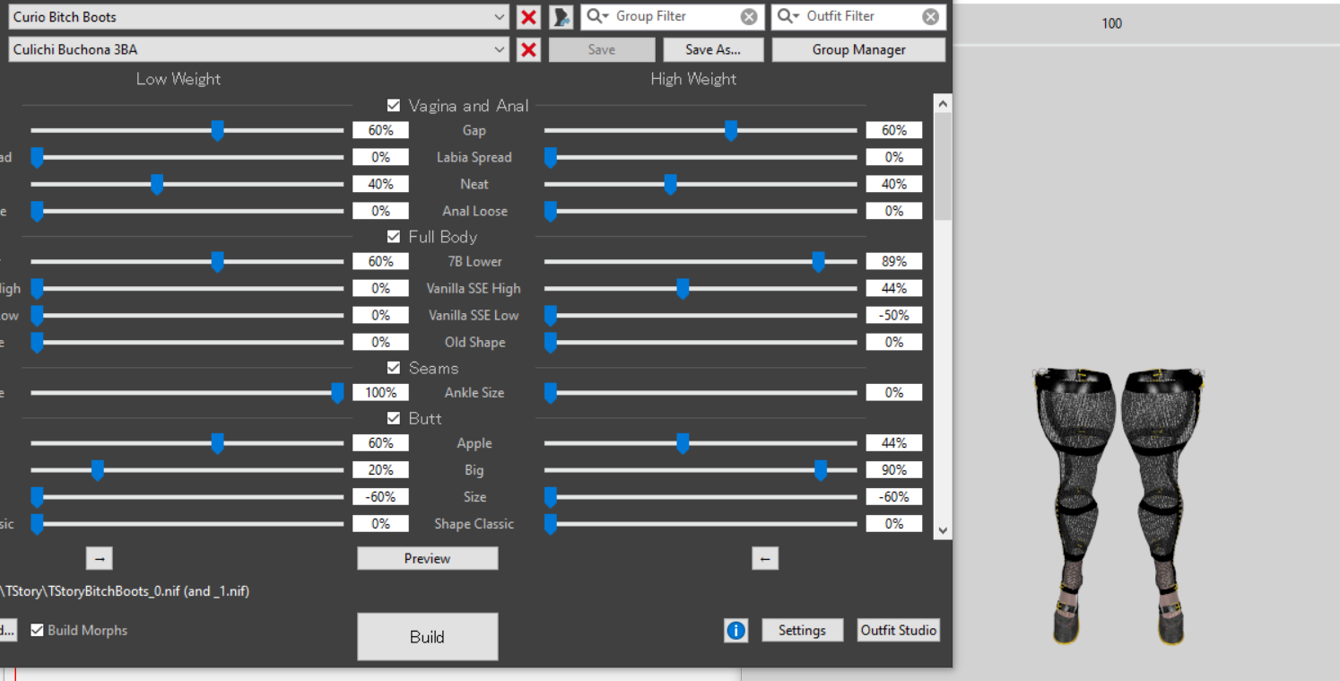Click the blue info icon
This screenshot has width=1340, height=681.
click(x=735, y=631)
